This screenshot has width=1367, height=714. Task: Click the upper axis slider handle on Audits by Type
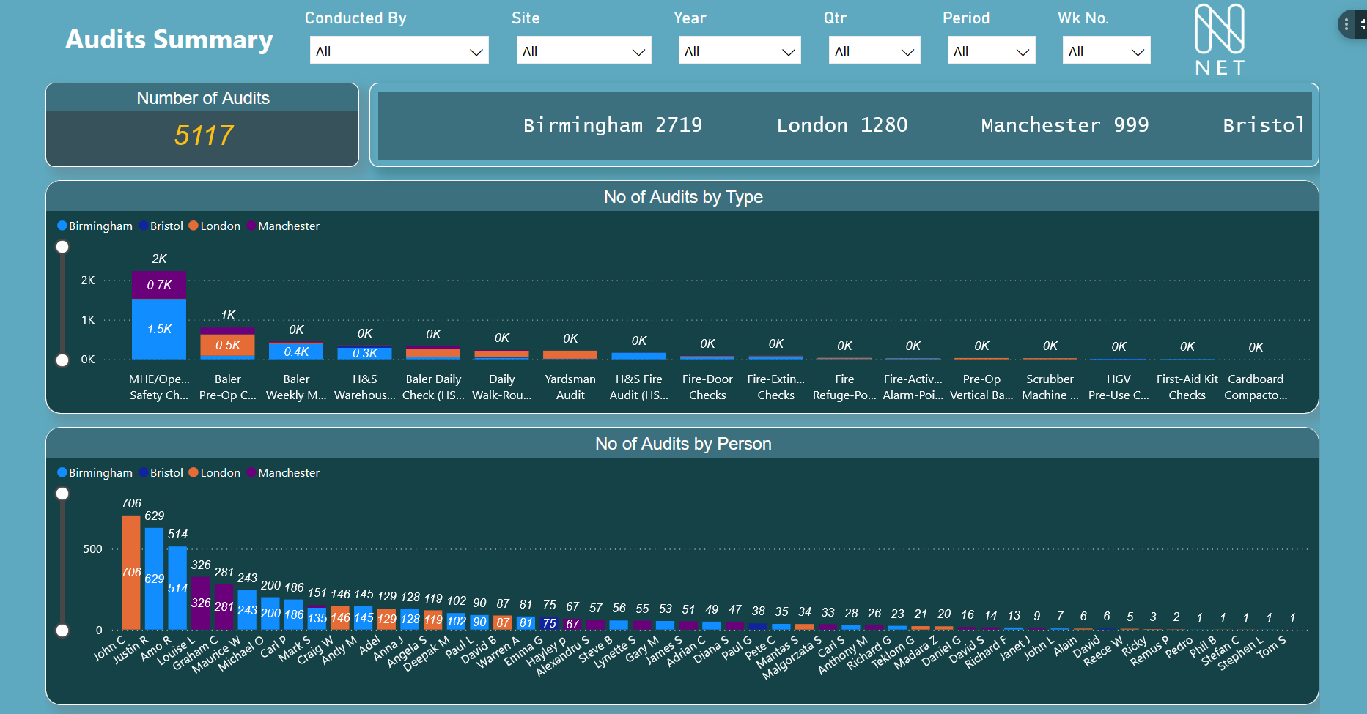pyautogui.click(x=62, y=247)
